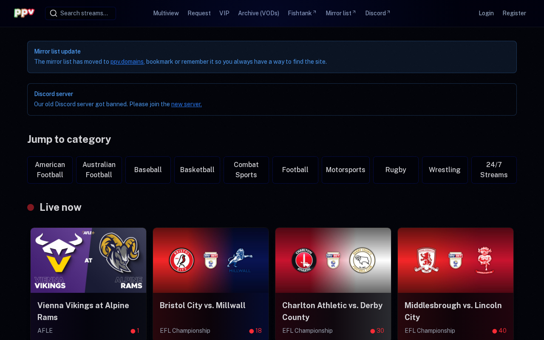Click the Vienna Vikings at Alpine Rams title
This screenshot has height=340, width=544.
[83, 312]
